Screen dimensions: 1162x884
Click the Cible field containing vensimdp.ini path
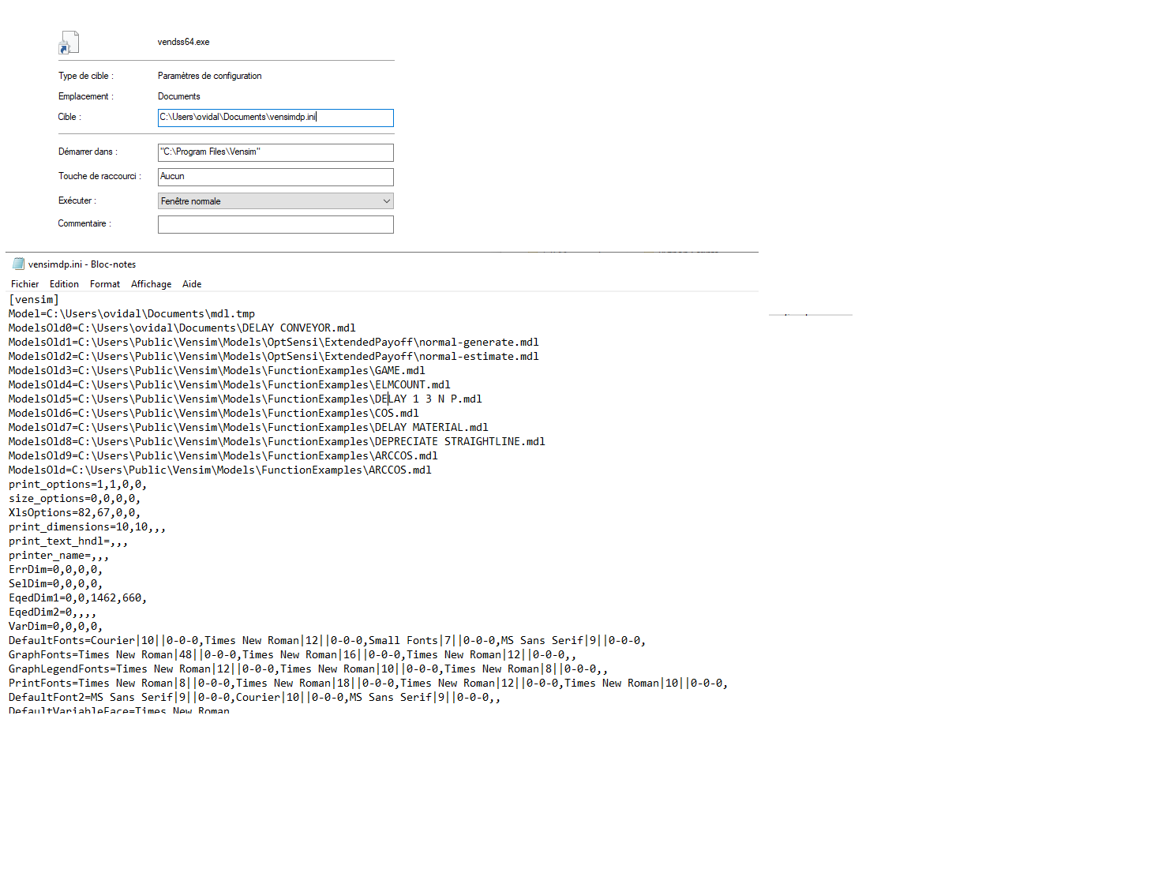pos(276,118)
